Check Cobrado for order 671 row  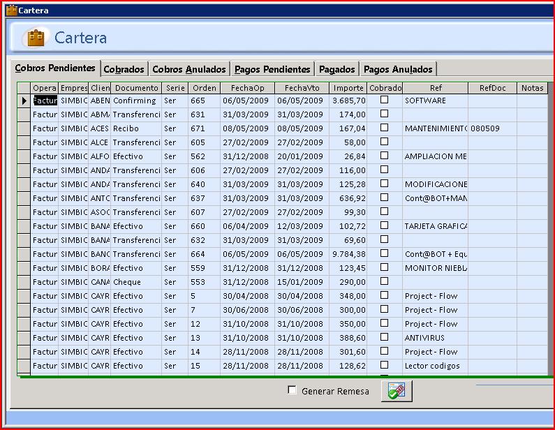384,128
